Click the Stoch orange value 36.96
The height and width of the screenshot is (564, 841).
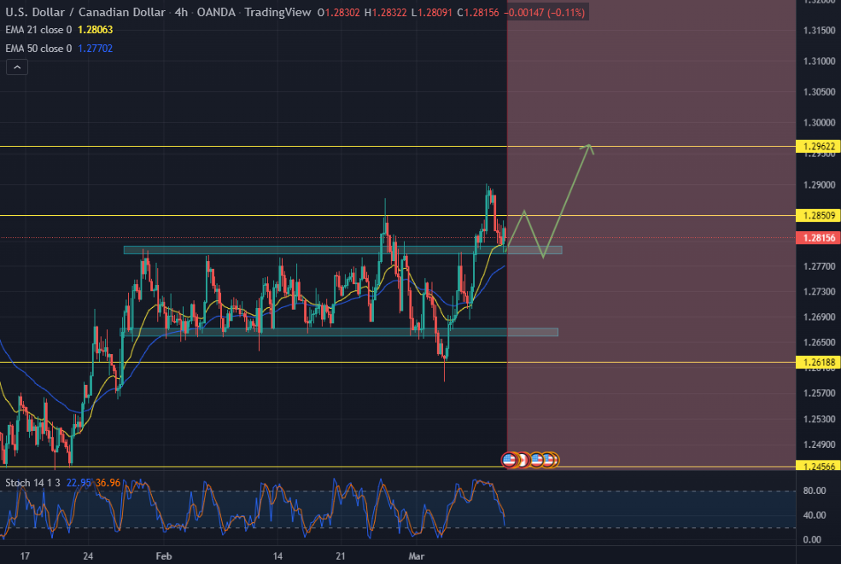(x=108, y=483)
